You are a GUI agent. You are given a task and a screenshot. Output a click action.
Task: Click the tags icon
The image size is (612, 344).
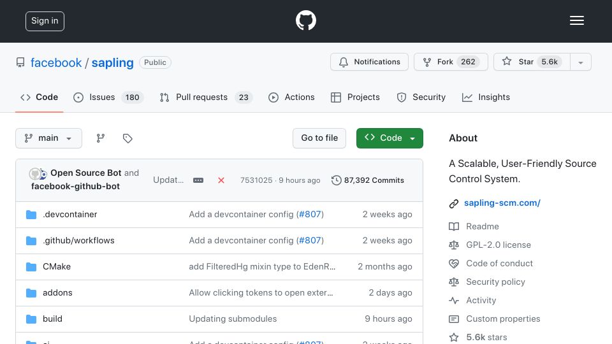click(x=127, y=138)
